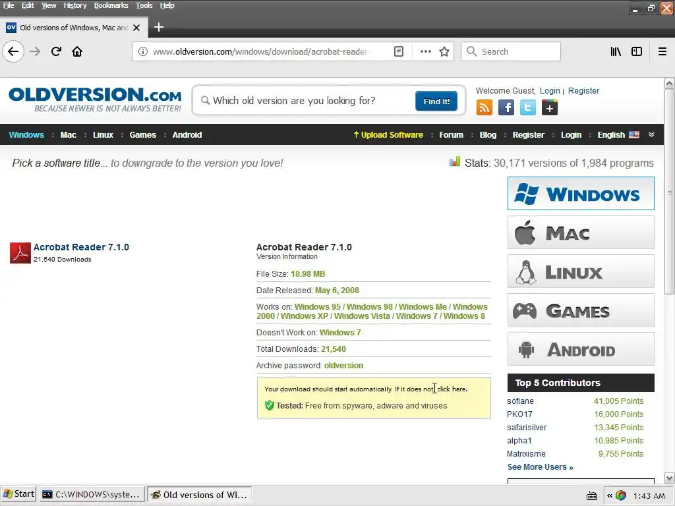This screenshot has height=506, width=675.
Task: Click Register in the dark nav bar
Action: tap(528, 134)
